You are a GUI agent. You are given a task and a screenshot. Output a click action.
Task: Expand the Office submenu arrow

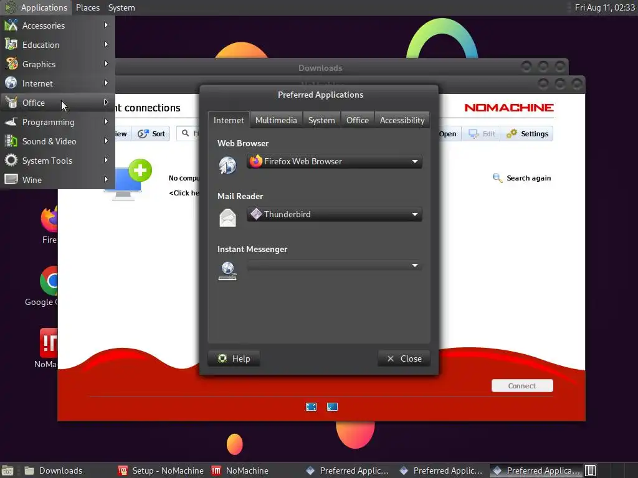106,103
